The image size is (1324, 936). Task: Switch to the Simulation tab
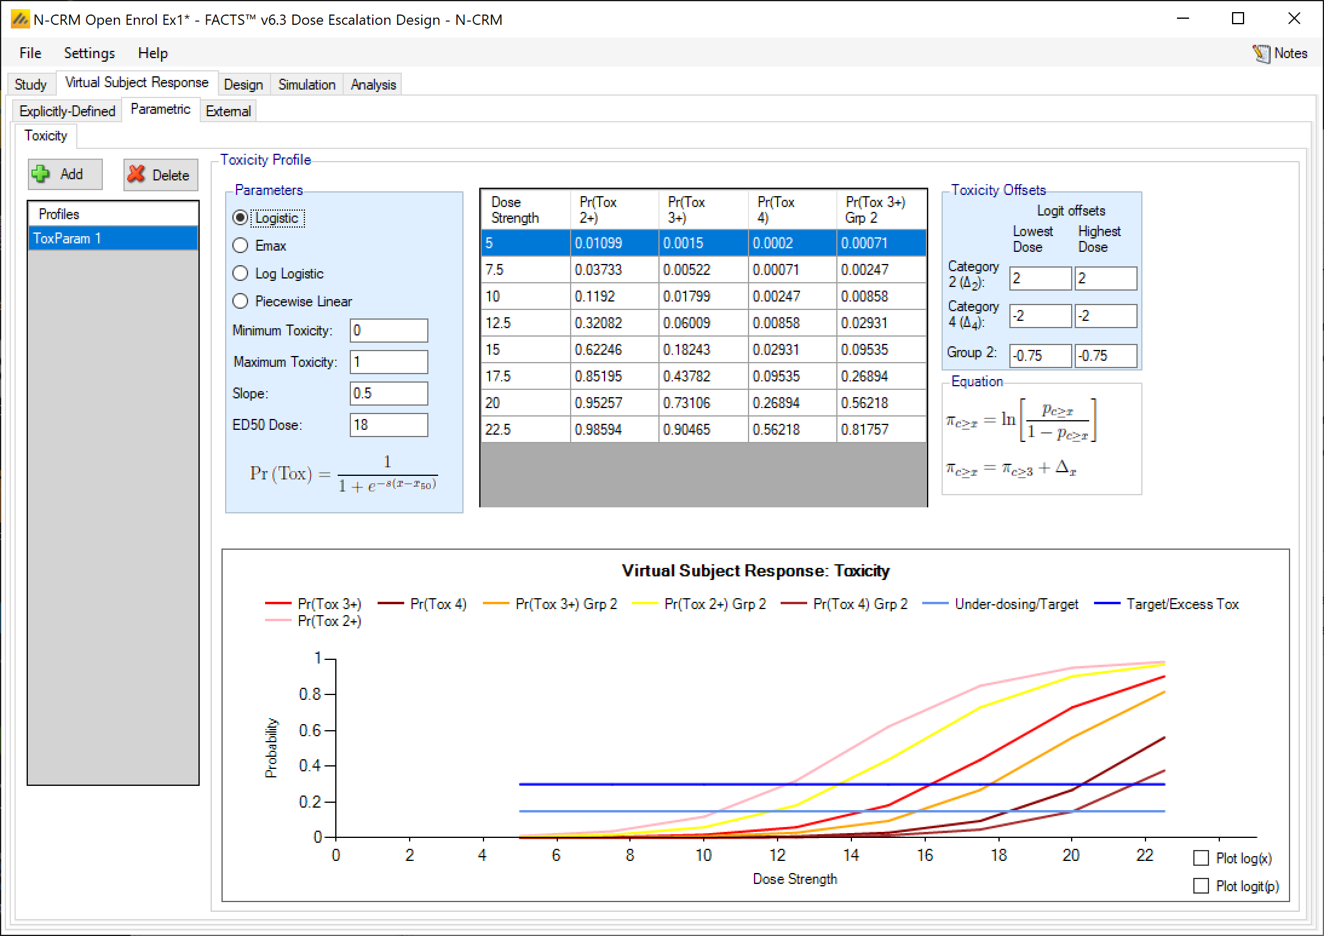click(x=306, y=85)
